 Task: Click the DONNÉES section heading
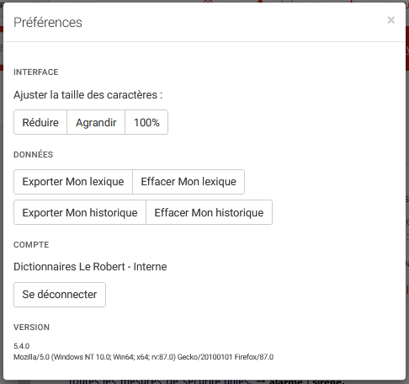coord(33,154)
